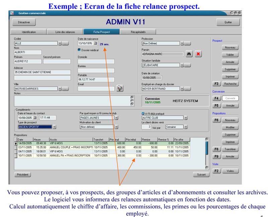Screen dimensions: 268x217
Task: Expand the Ville 84370 BEDARRIDES dropdown
Action: 60,89
